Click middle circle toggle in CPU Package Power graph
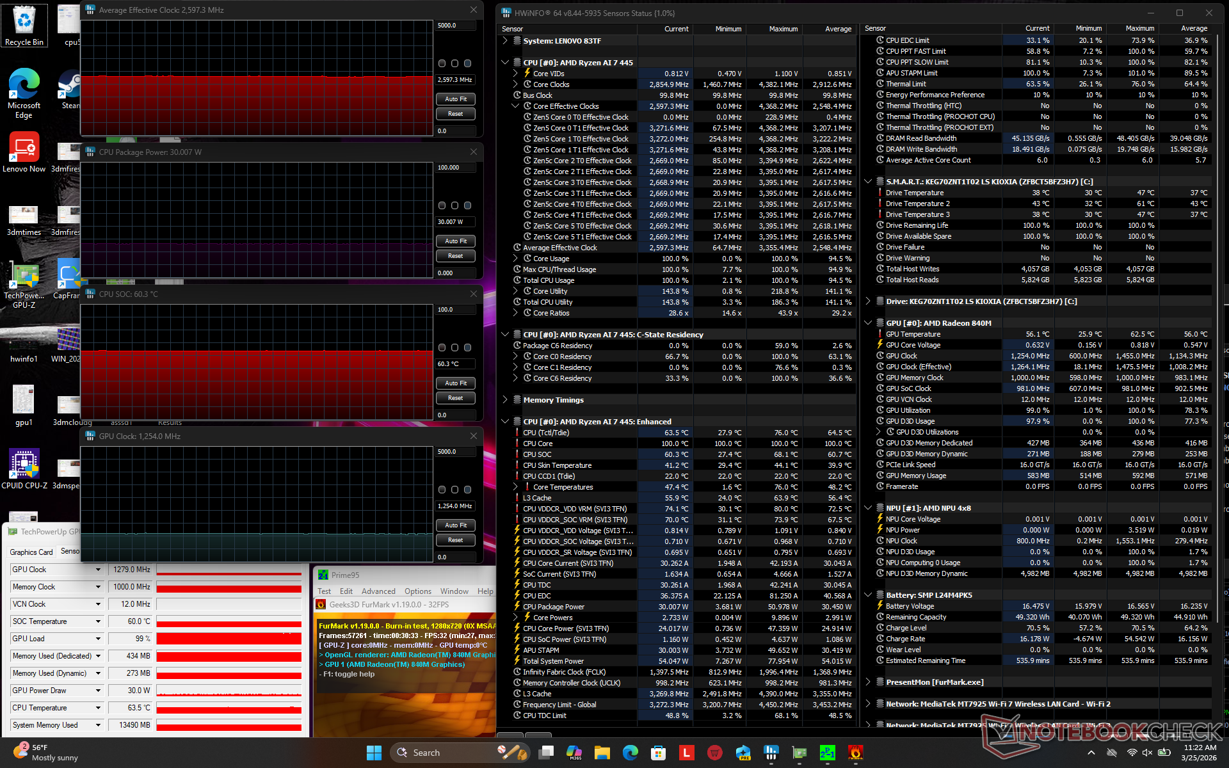1229x768 pixels. point(454,205)
